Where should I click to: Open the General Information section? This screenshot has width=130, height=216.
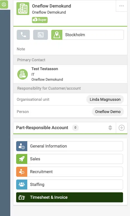click(70, 146)
